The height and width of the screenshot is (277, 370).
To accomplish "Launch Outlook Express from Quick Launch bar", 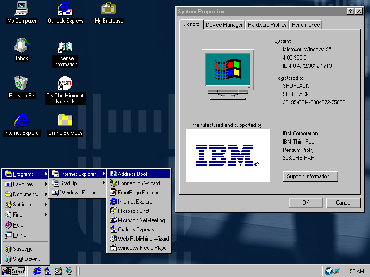I will point(48,271).
